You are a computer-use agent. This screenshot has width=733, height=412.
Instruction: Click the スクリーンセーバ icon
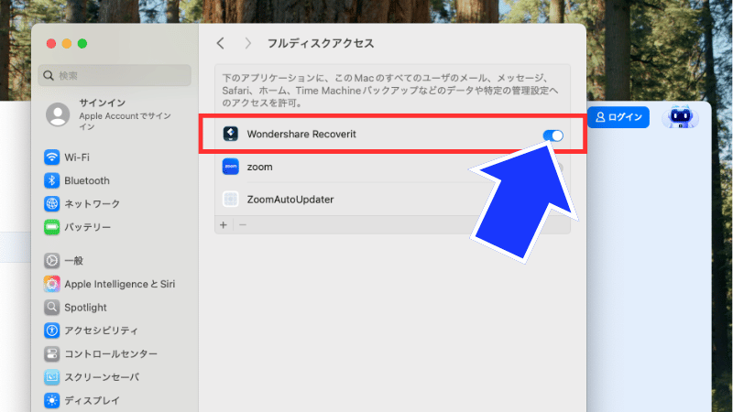[52, 377]
